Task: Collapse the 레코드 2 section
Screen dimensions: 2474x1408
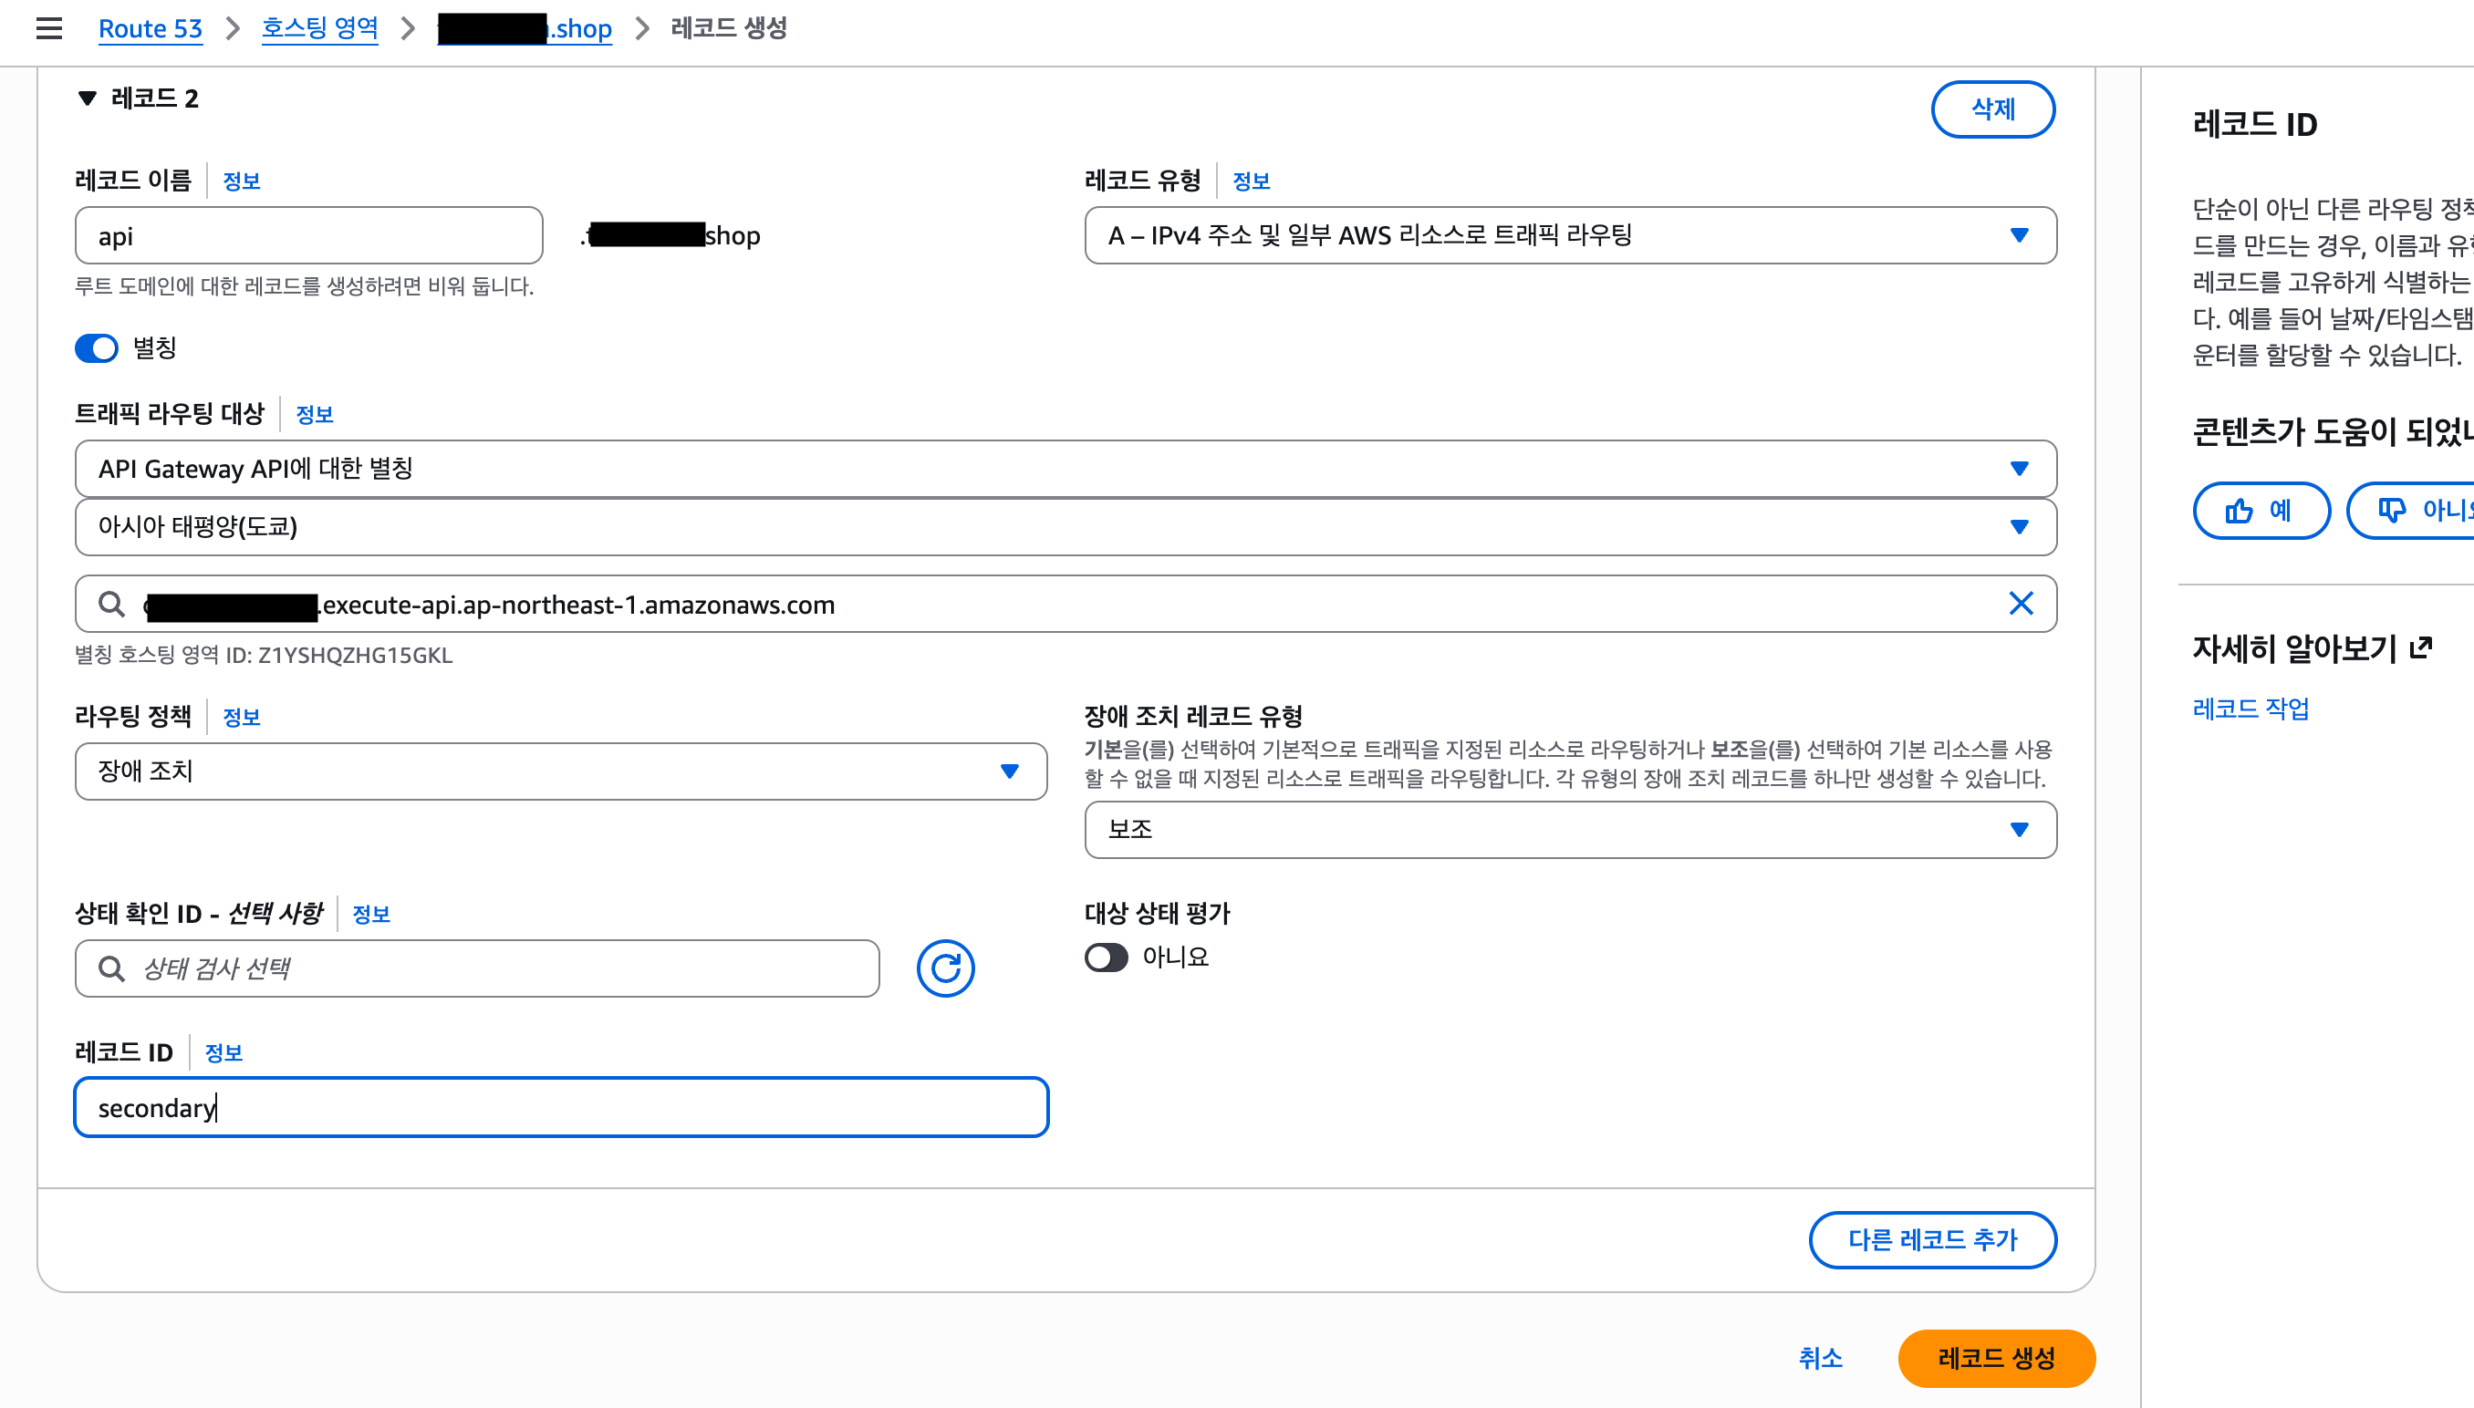Action: click(x=86, y=98)
